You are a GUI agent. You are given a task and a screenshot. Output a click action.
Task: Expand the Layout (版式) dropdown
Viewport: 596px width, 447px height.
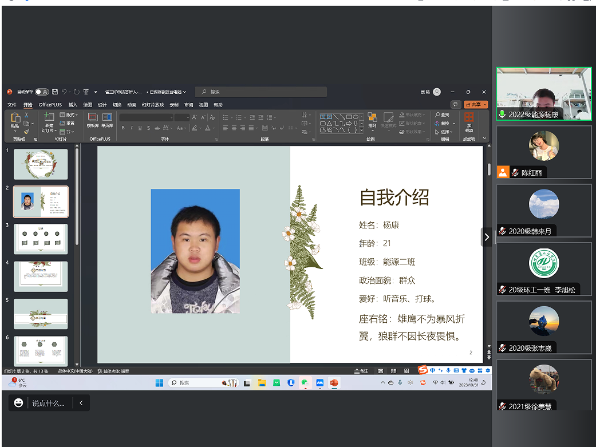coord(69,115)
